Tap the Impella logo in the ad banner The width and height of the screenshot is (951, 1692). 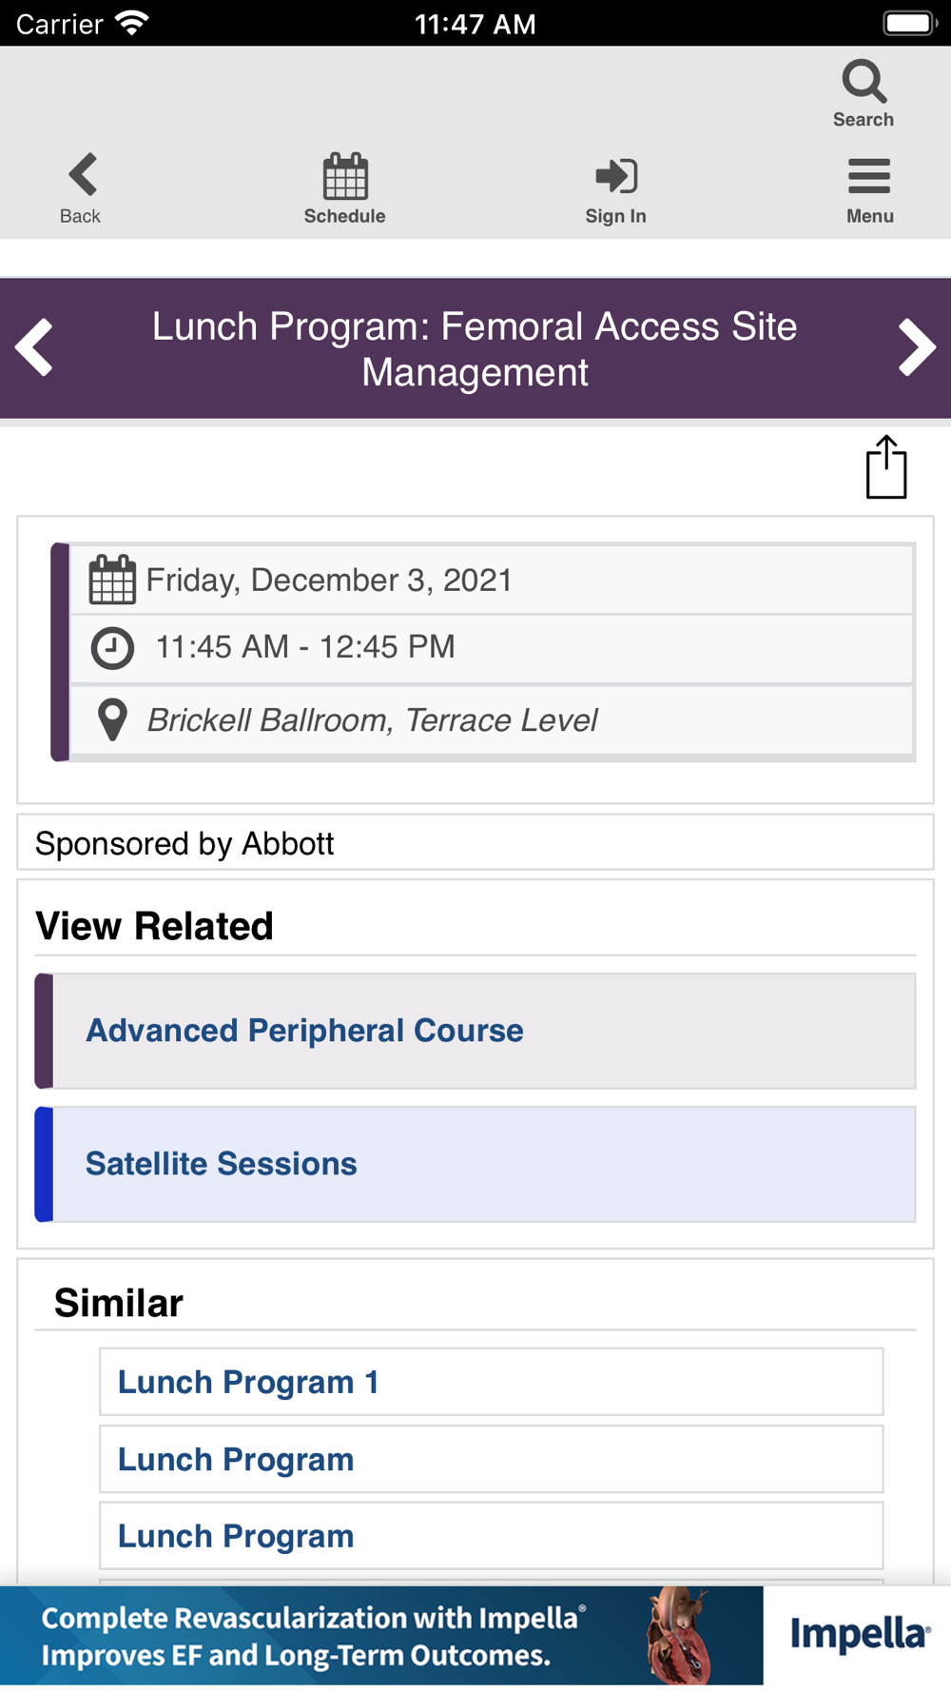click(x=859, y=1635)
